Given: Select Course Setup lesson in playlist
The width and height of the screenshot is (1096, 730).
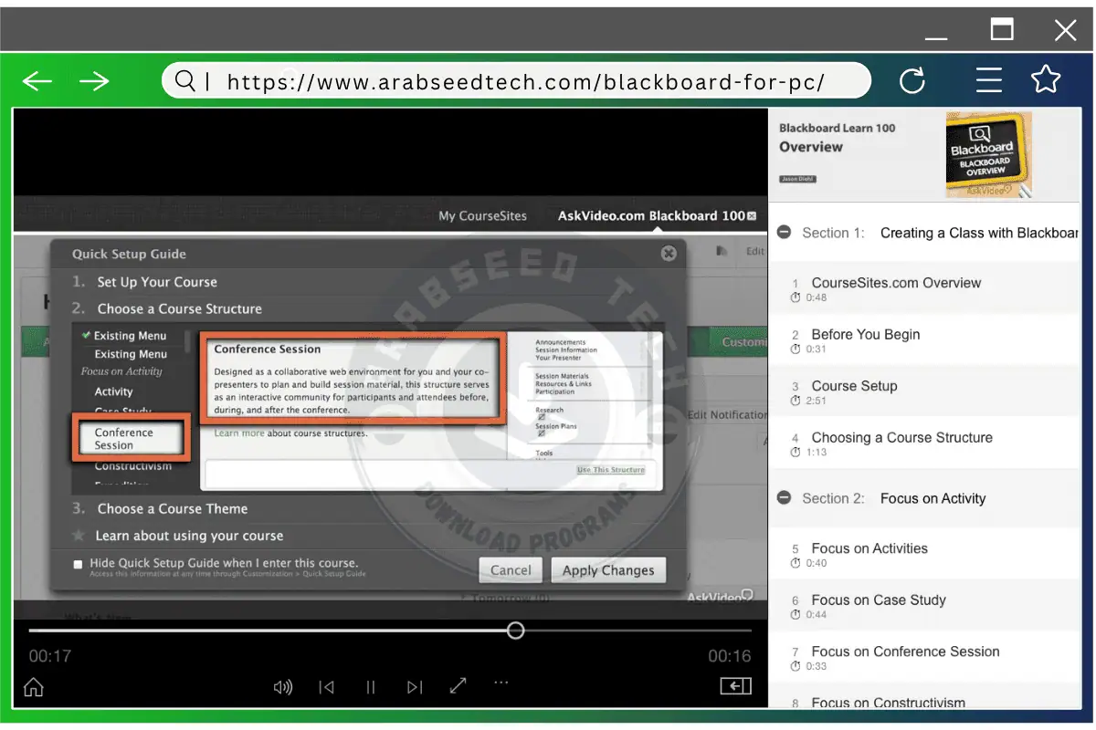Looking at the screenshot, I should pos(854,386).
